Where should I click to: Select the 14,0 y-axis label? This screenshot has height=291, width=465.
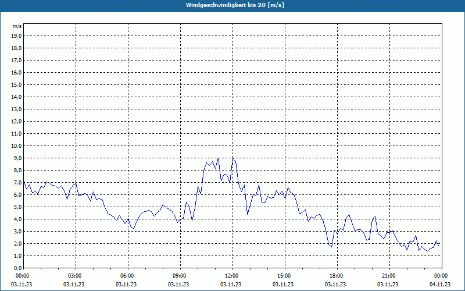tap(16, 97)
